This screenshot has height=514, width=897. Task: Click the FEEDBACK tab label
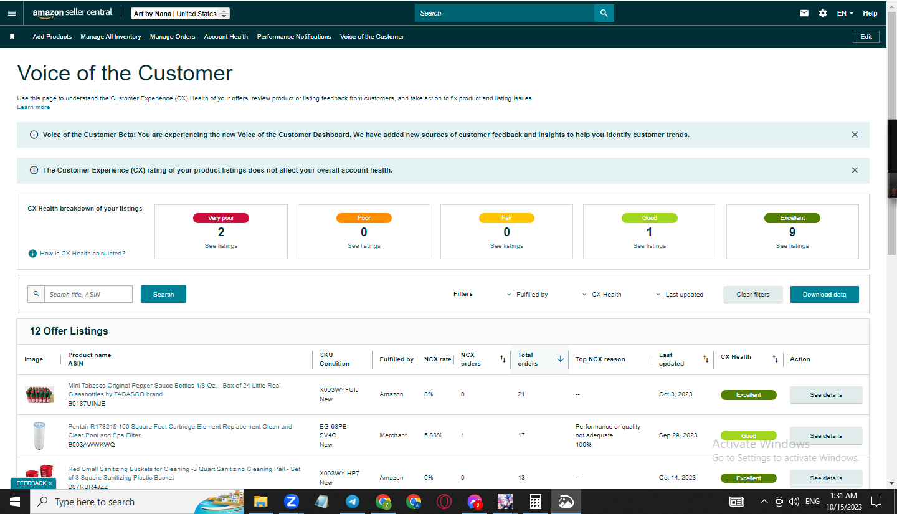(31, 483)
